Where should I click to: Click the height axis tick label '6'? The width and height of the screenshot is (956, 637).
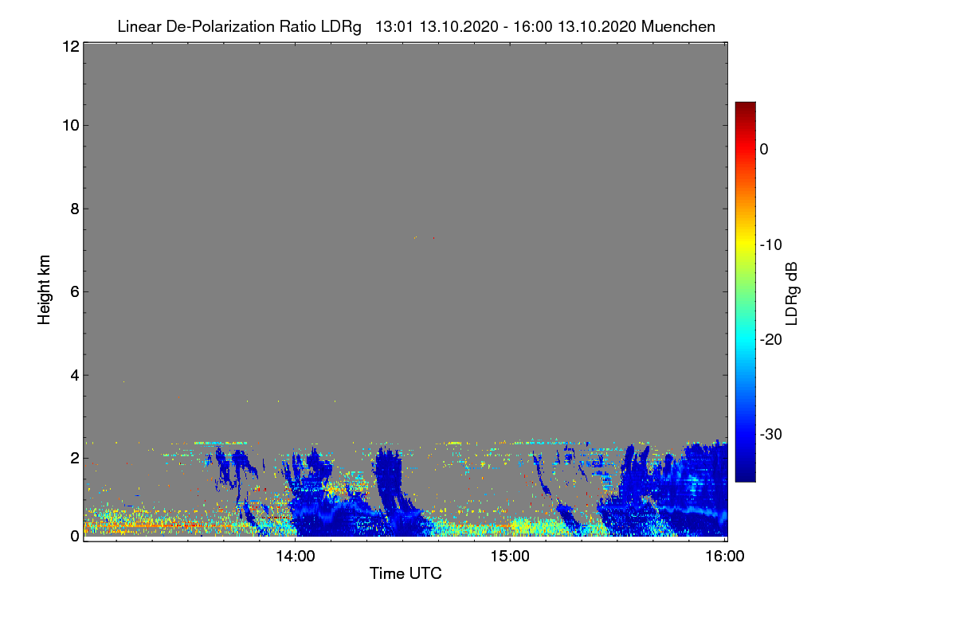[x=73, y=291]
